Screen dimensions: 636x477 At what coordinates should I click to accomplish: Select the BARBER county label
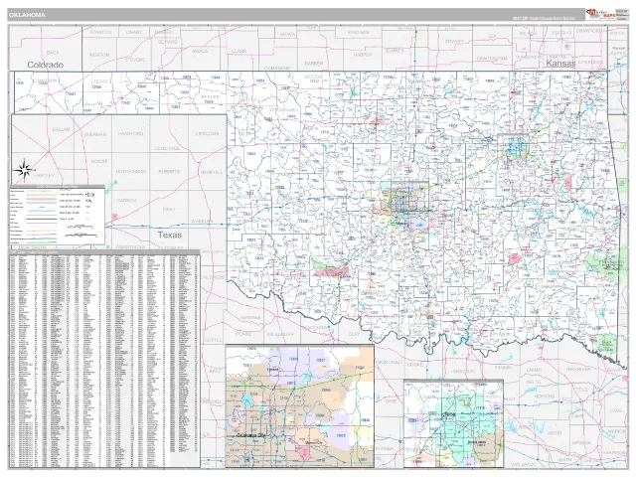click(x=314, y=64)
